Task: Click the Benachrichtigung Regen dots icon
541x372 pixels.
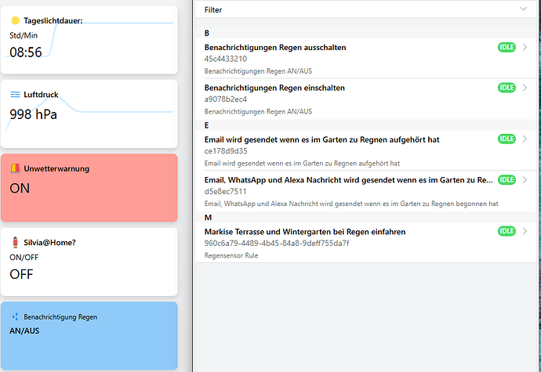Action: click(15, 317)
